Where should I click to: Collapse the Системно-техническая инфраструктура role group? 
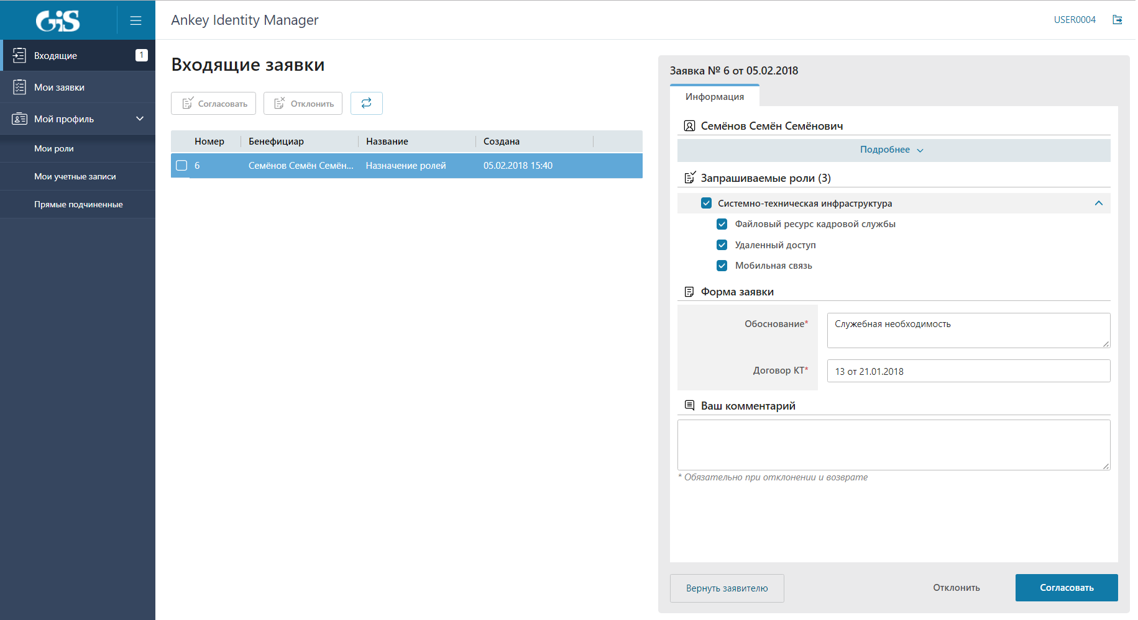tap(1099, 203)
